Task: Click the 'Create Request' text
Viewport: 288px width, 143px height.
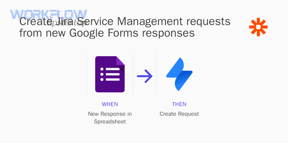Action: pyautogui.click(x=179, y=114)
